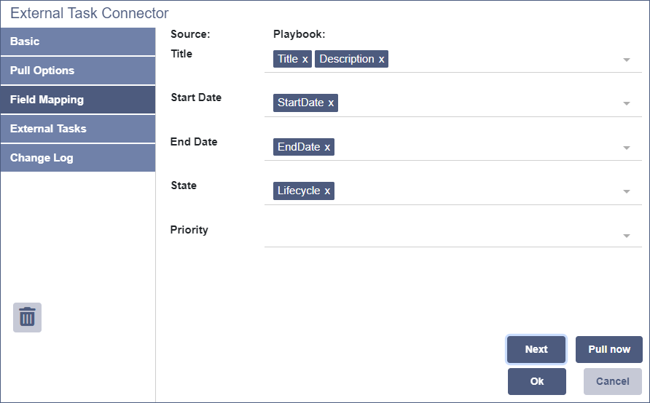Remove the Description tag from Title mapping
The image size is (650, 403).
(x=381, y=59)
